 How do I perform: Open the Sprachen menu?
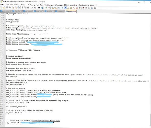point(40,5)
